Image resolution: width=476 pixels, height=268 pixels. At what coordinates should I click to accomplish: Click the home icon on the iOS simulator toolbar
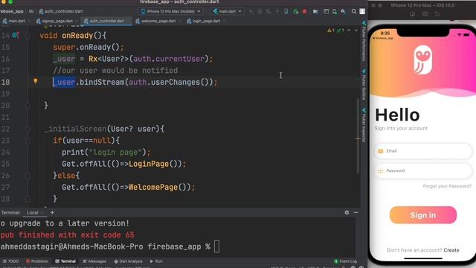point(412,14)
